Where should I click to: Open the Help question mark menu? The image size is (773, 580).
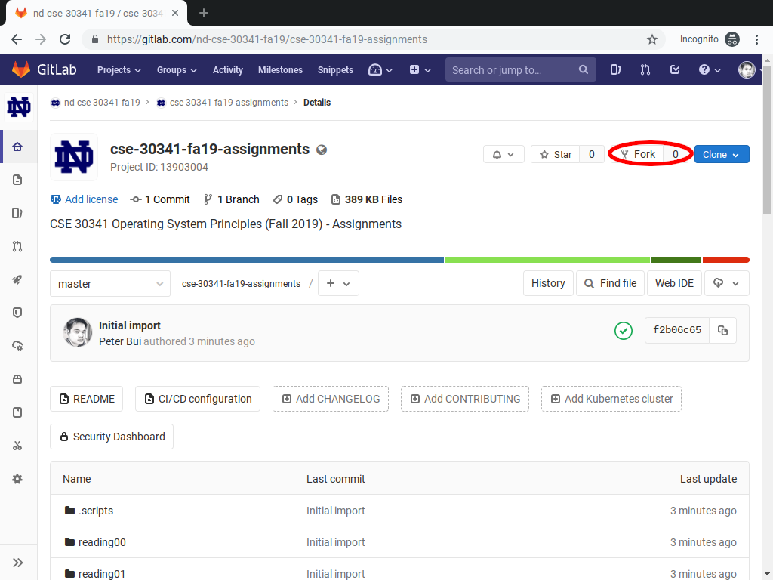pos(710,69)
